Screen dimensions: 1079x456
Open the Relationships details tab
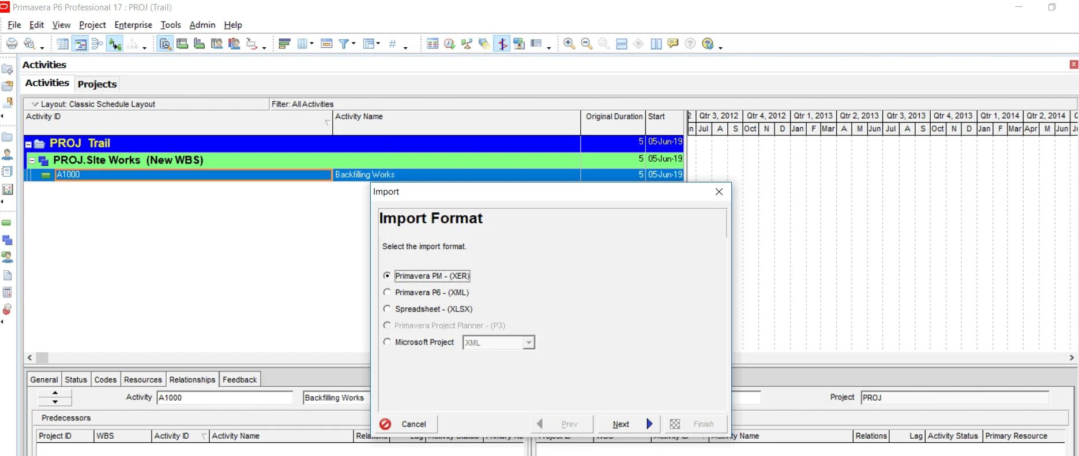192,379
